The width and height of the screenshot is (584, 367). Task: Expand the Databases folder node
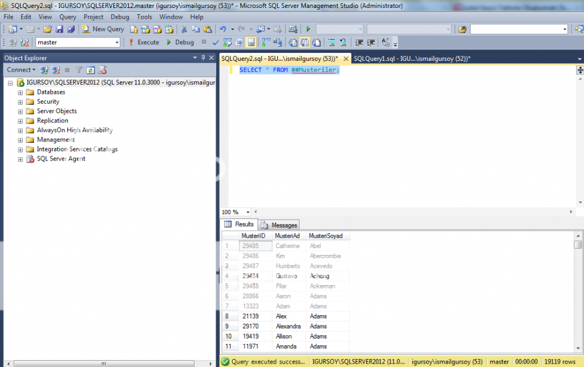[x=21, y=92]
